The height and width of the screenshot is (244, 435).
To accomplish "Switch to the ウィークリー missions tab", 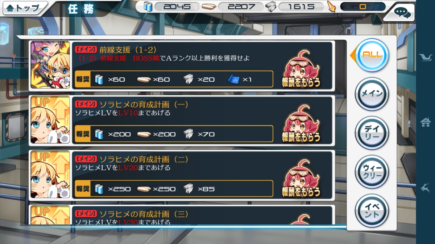I will tap(372, 171).
